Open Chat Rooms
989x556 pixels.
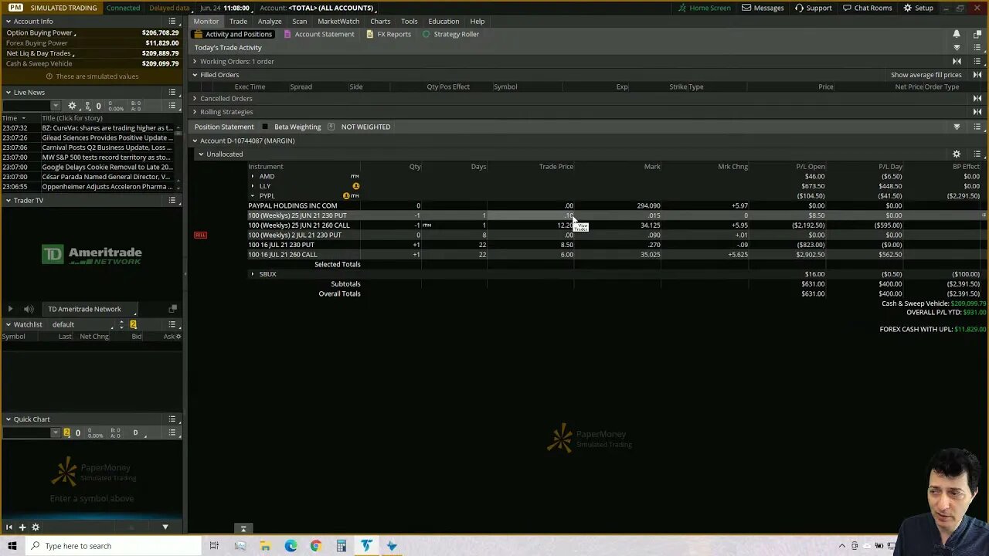pos(867,8)
